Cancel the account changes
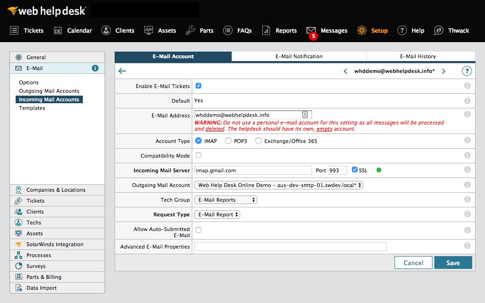 [413, 262]
